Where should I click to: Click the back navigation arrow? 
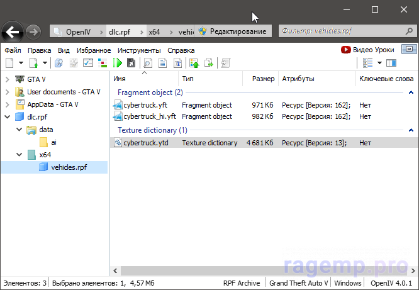pyautogui.click(x=13, y=32)
